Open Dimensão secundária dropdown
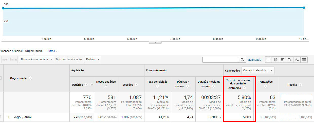314x123 pixels. tap(36, 59)
